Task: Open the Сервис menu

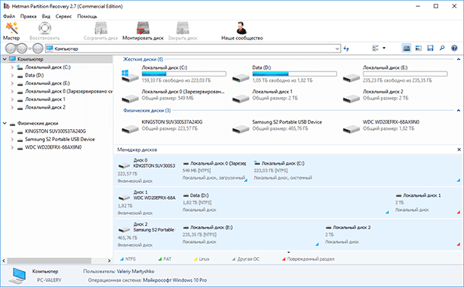Action: tap(64, 16)
